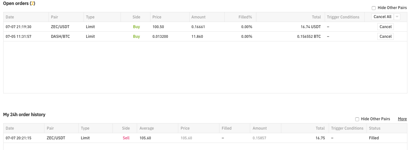The image size is (410, 150).
Task: Click the Open orders heading count
Action: click(x=32, y=3)
